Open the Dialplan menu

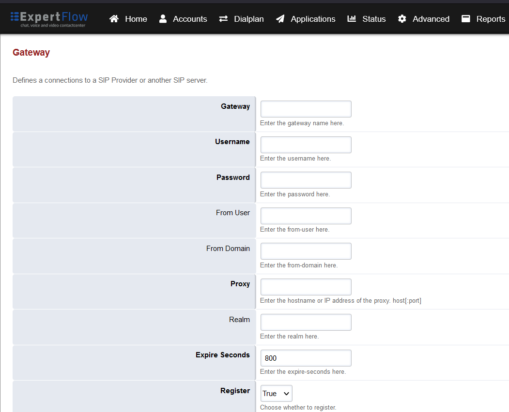pos(249,19)
